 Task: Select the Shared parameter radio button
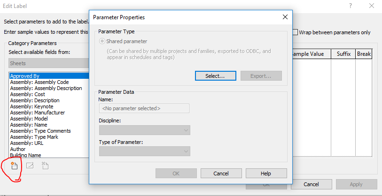(x=102, y=41)
